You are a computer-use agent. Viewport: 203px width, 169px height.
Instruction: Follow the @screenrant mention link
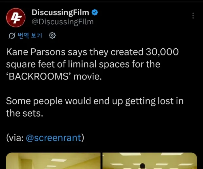point(53,138)
